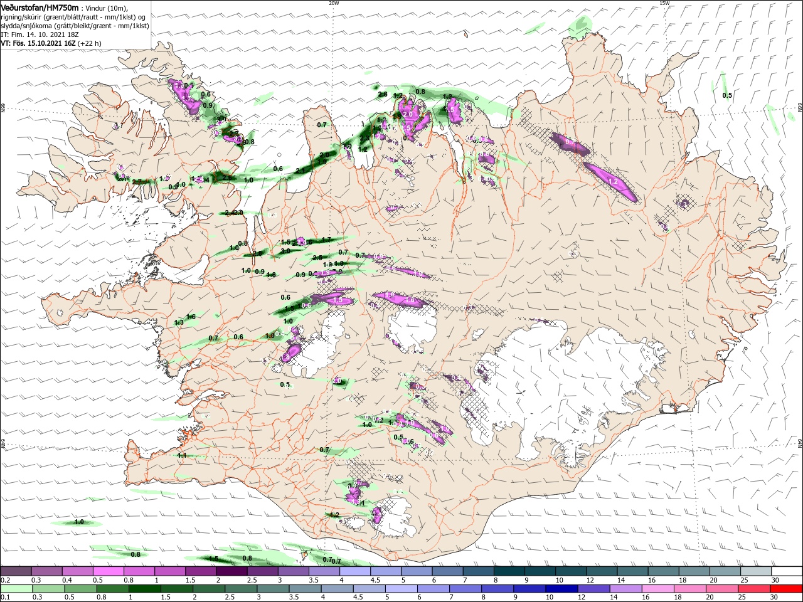Click the dark navy blue rain legend swatch
This screenshot has width=803, height=602.
click(x=560, y=589)
